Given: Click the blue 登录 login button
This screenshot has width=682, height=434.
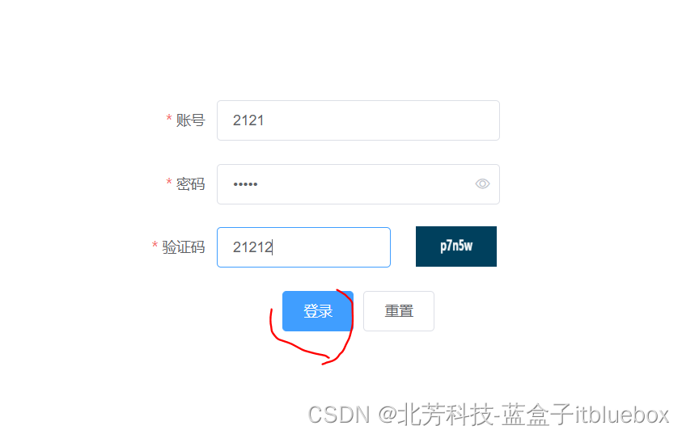Looking at the screenshot, I should coord(317,311).
